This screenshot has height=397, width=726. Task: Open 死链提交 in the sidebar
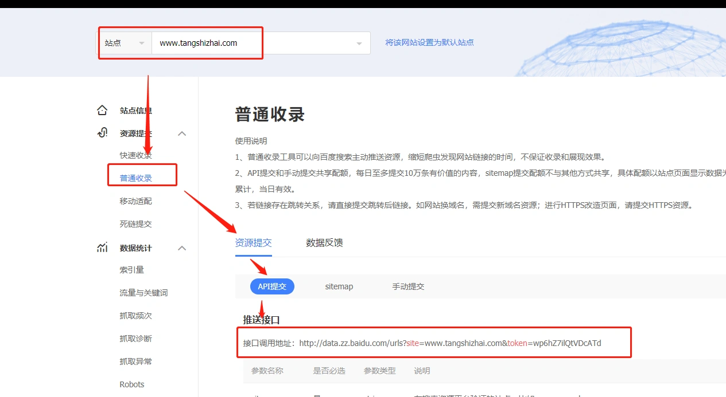136,224
